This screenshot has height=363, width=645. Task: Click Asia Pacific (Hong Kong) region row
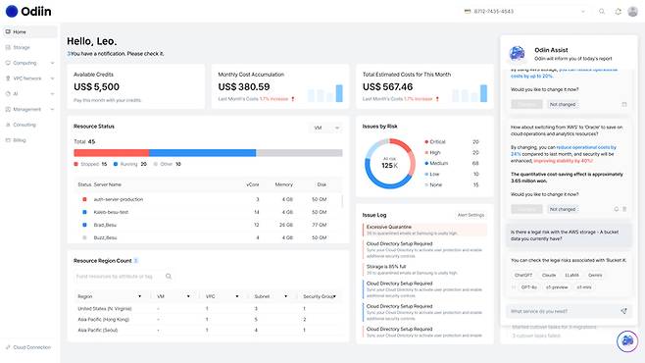pyautogui.click(x=208, y=320)
